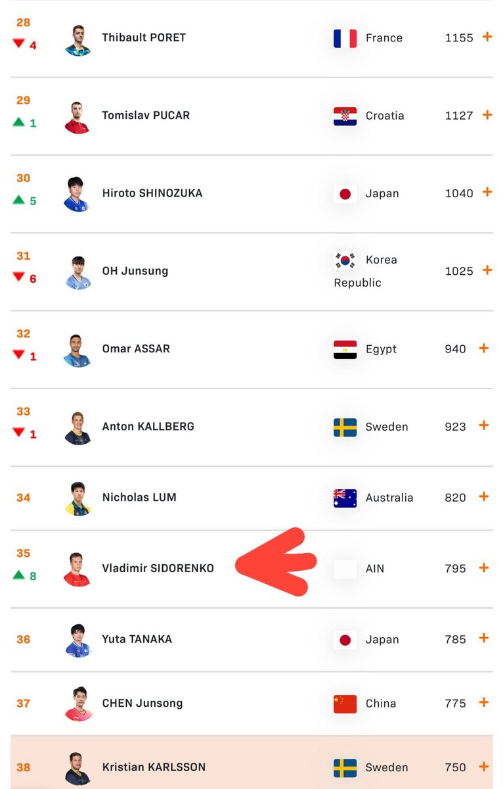The height and width of the screenshot is (789, 503).
Task: Click the Australia flag icon
Action: [x=345, y=498]
